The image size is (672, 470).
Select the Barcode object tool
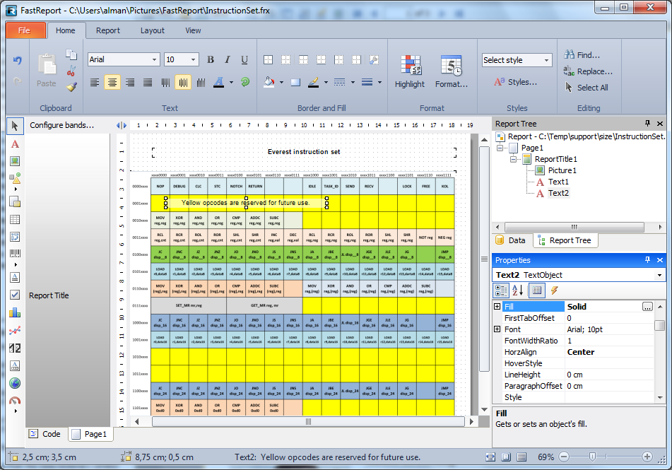pos(15,254)
